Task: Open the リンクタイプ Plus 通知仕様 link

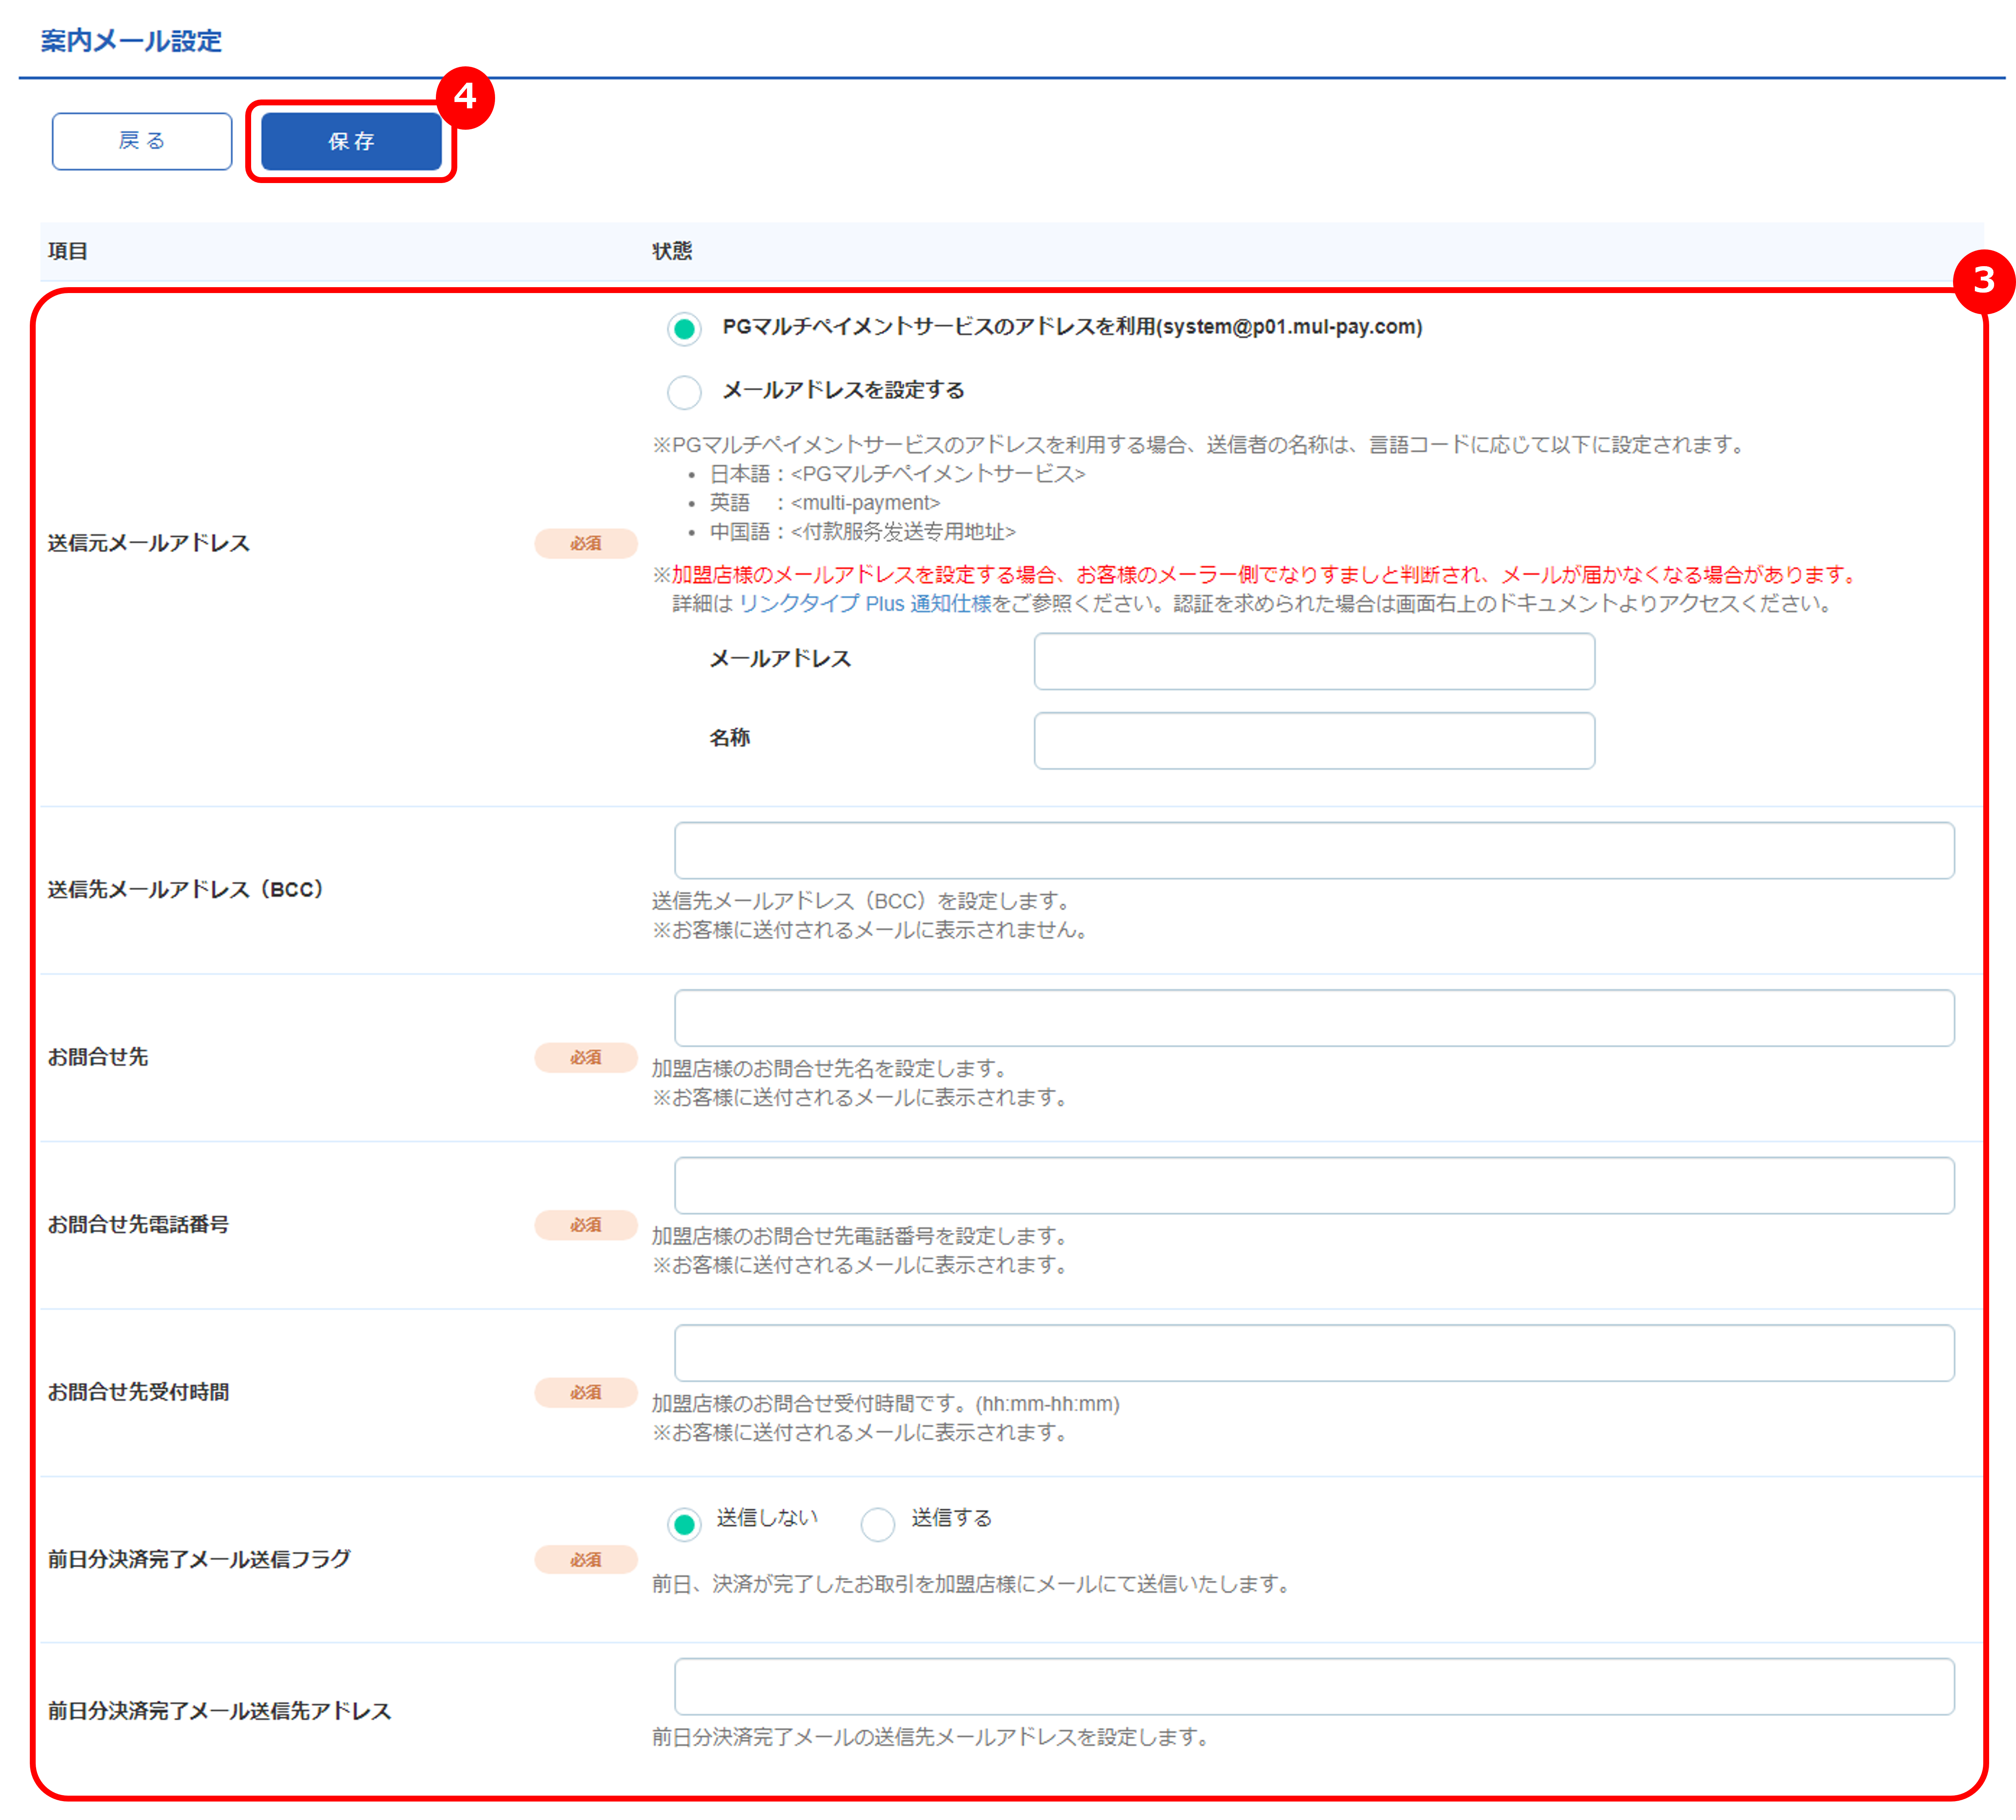Action: (865, 604)
